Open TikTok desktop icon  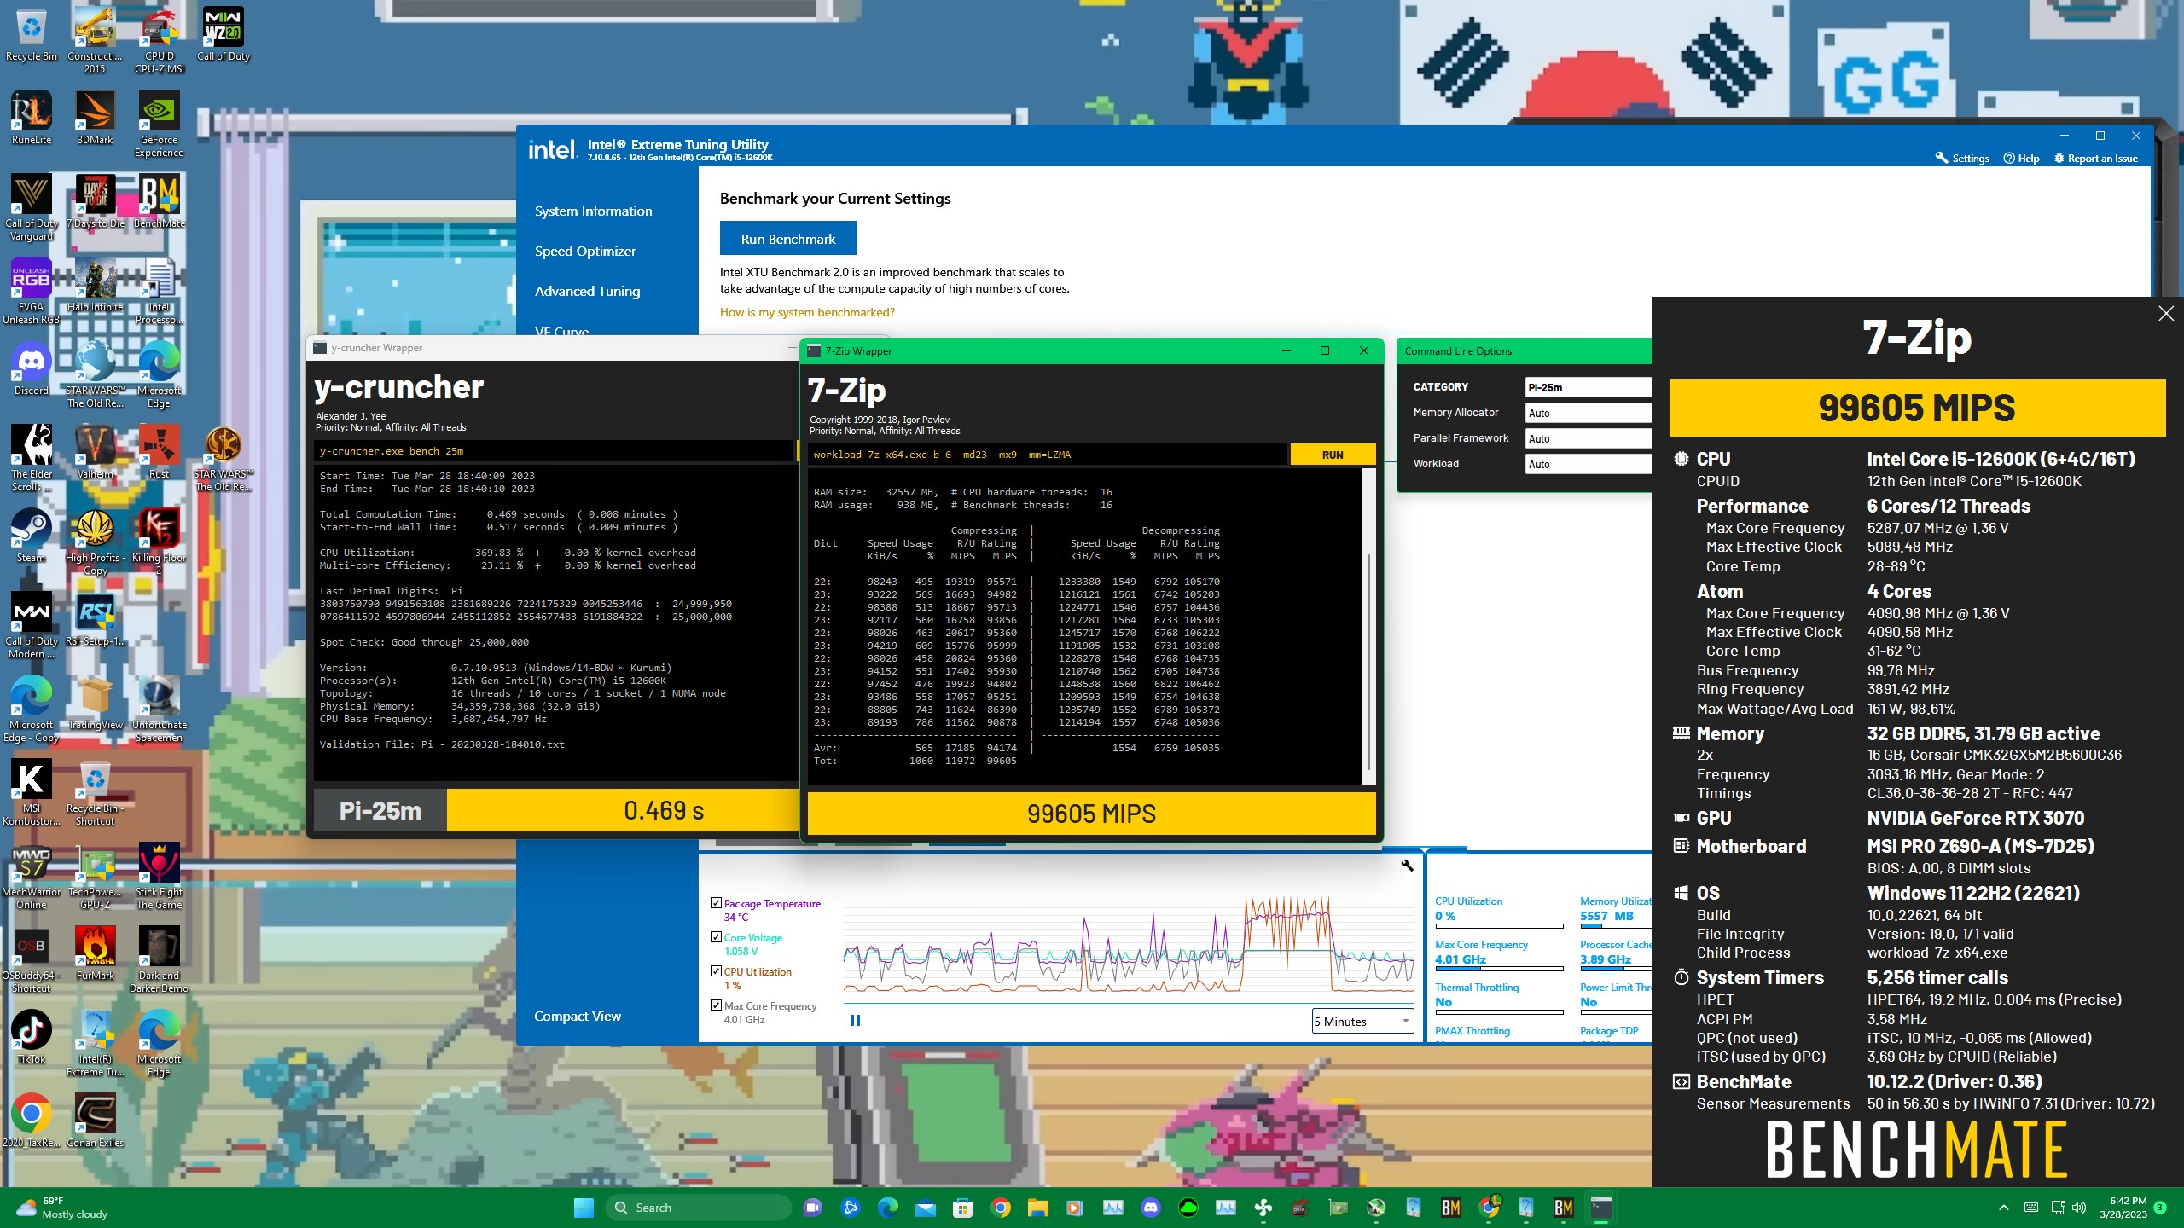(31, 1037)
